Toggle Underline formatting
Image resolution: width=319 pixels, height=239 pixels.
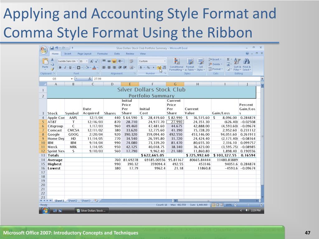click(x=70, y=68)
